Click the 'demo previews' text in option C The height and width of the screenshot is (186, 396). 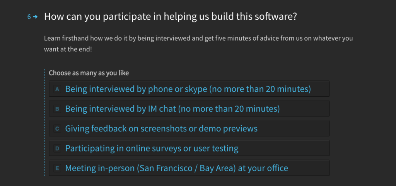pyautogui.click(x=228, y=129)
